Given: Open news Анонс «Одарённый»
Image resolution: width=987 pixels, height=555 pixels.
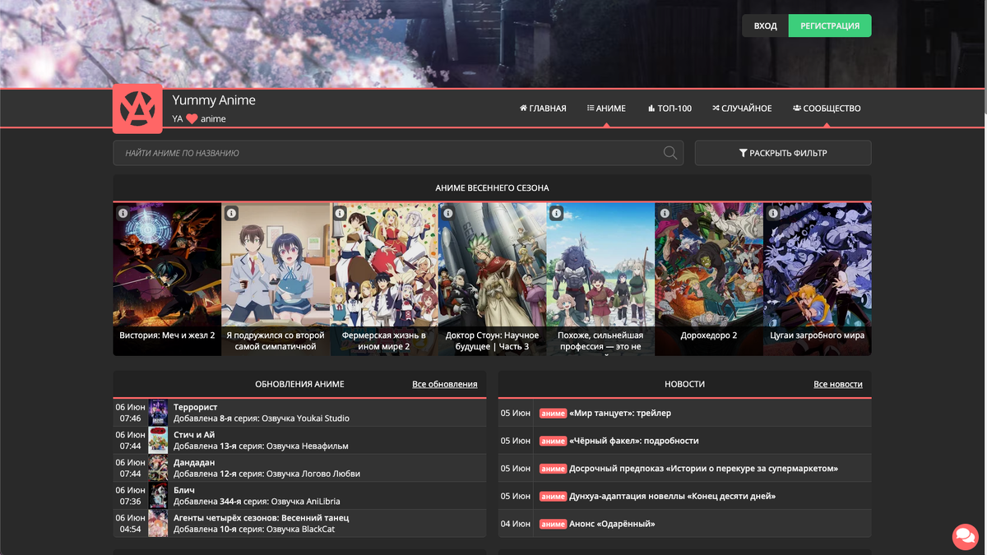Looking at the screenshot, I should [x=612, y=524].
